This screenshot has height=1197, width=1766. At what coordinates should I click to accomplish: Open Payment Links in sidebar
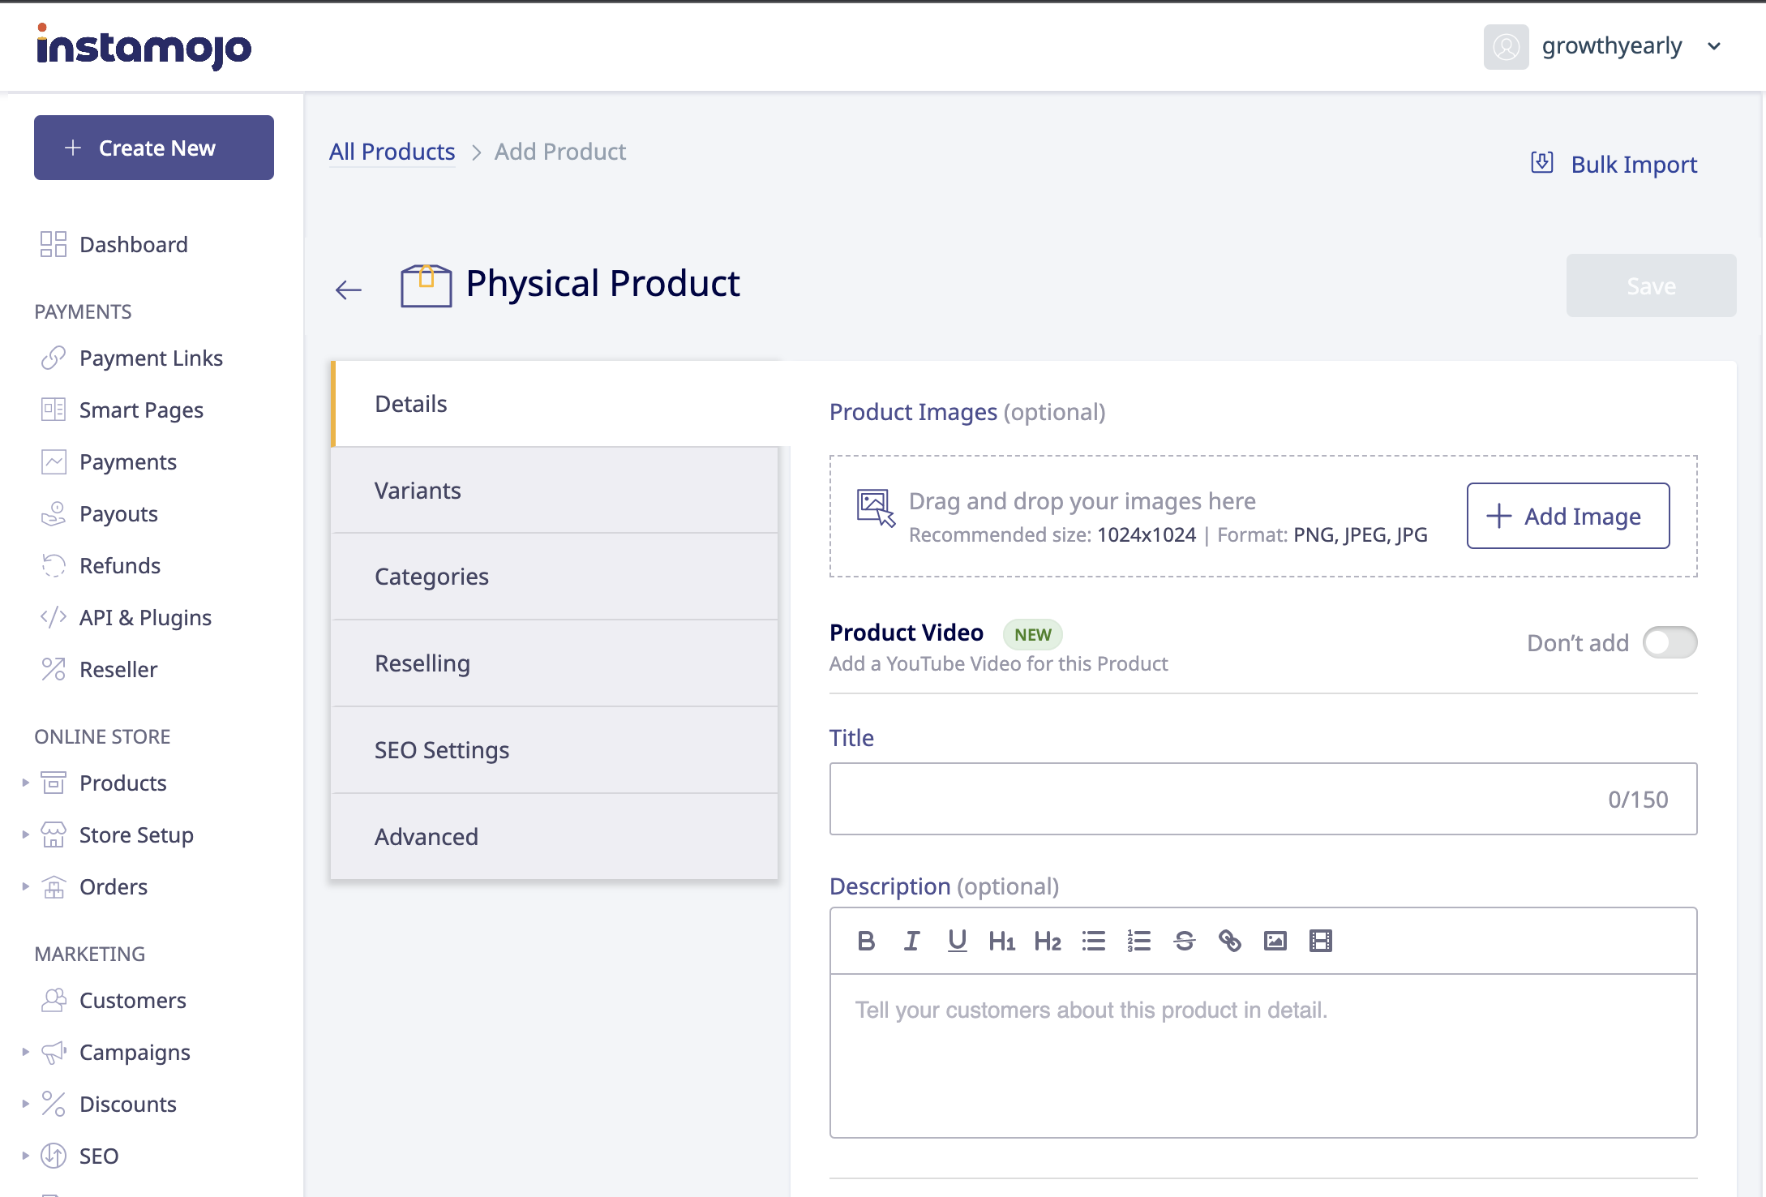click(x=151, y=358)
